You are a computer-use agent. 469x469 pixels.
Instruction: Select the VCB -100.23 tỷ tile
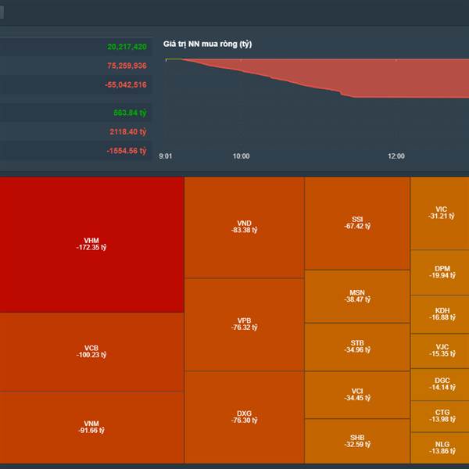[x=91, y=352]
